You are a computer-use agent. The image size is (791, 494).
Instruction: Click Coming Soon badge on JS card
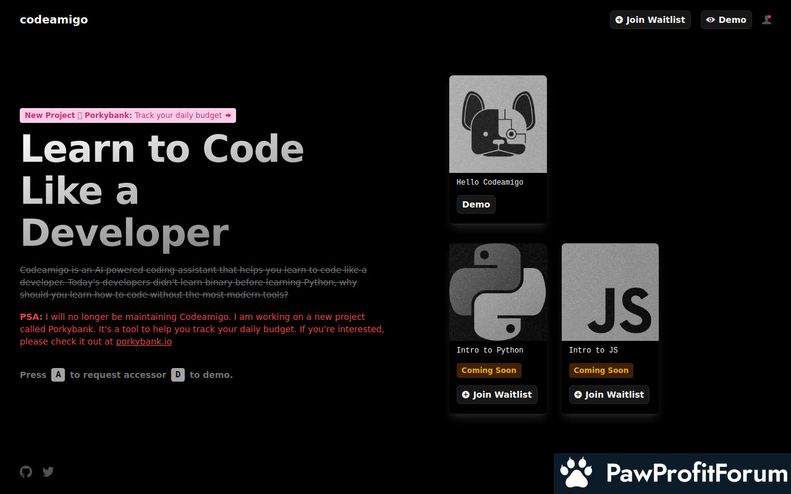click(601, 371)
